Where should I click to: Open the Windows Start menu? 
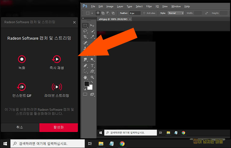5,143
